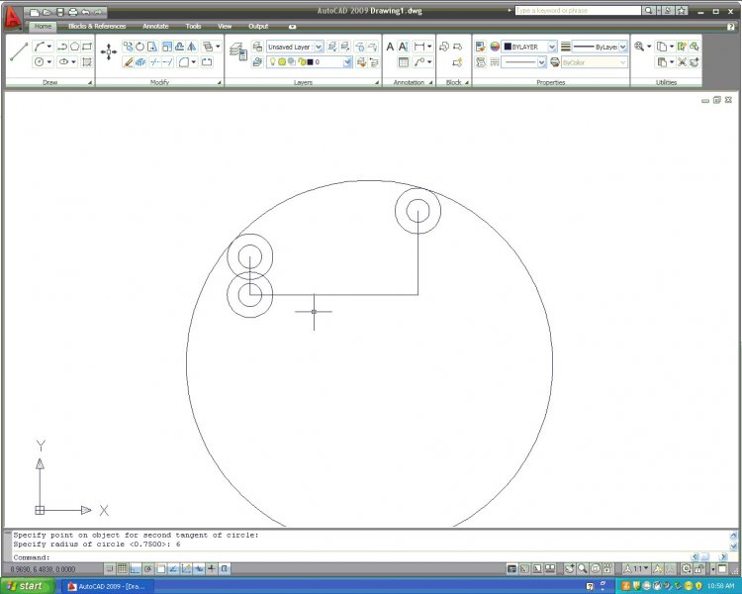Switch to the Annotate ribbon tab
Screen dimensions: 742x594
tap(155, 26)
